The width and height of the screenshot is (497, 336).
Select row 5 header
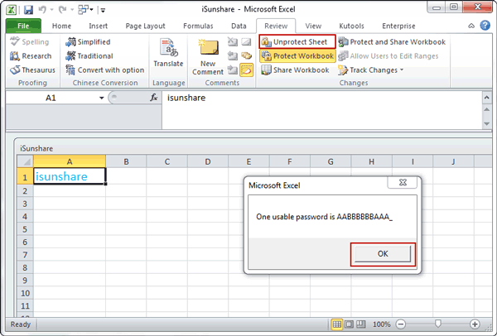[x=25, y=229]
